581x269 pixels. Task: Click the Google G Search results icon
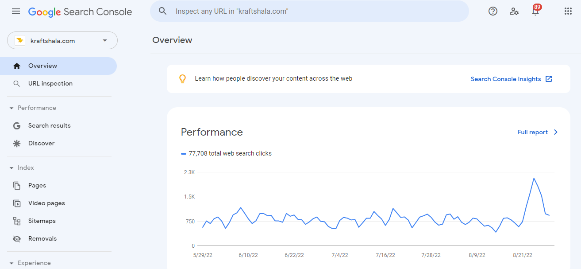tap(17, 126)
